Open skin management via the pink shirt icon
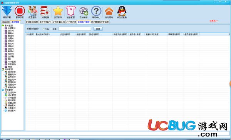Viewport: 231px width, 140px height. click(x=71, y=11)
